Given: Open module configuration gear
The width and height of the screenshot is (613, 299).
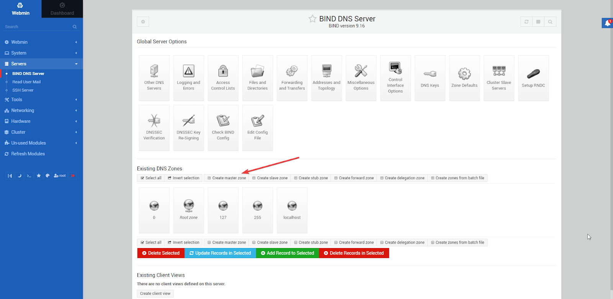Looking at the screenshot, I should click(143, 22).
